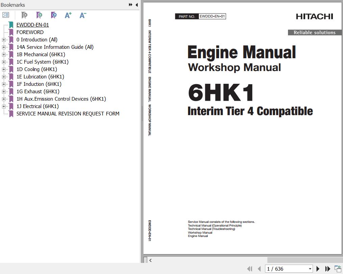Click the Technical Manual (Operational Principle) line

tap(215, 225)
